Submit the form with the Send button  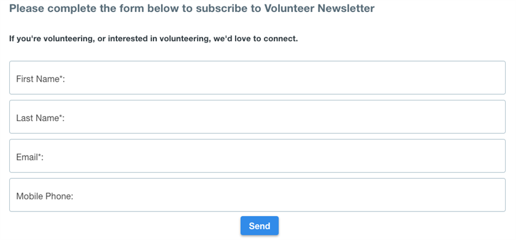coord(260,226)
